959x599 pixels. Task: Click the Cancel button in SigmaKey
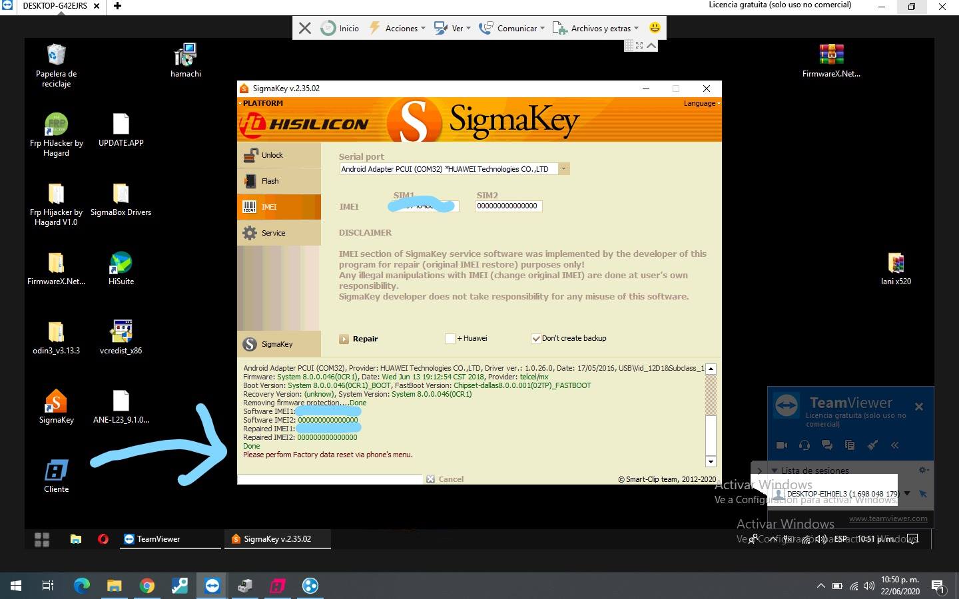point(445,479)
